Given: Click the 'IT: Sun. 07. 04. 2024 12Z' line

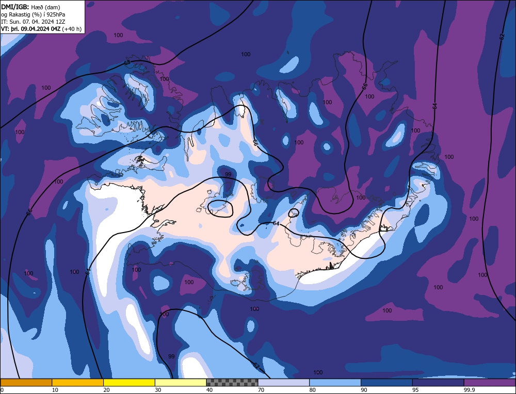Looking at the screenshot, I should click(x=33, y=22).
